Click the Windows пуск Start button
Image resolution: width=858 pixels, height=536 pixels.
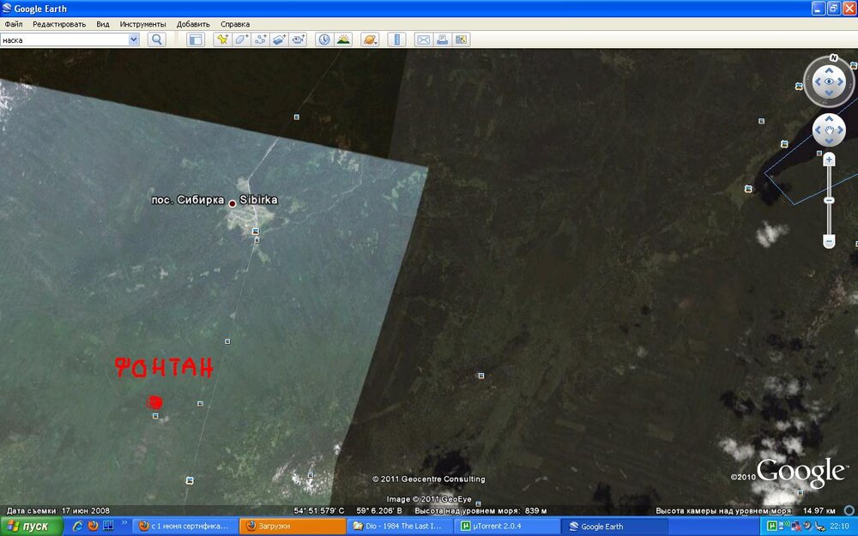click(x=32, y=526)
